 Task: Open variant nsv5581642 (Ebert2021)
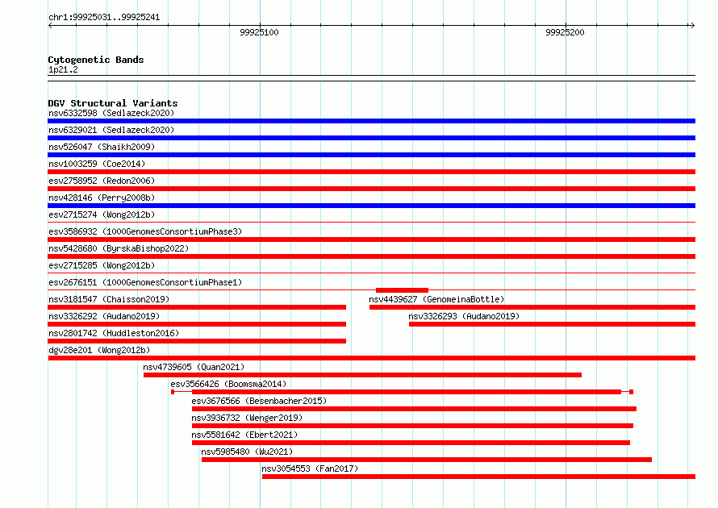click(x=244, y=435)
